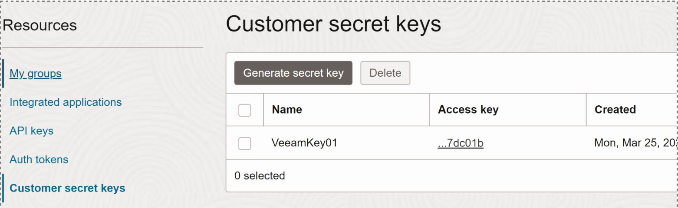Click the 0 selected status text
Screen dimensions: 678x208
click(x=260, y=176)
